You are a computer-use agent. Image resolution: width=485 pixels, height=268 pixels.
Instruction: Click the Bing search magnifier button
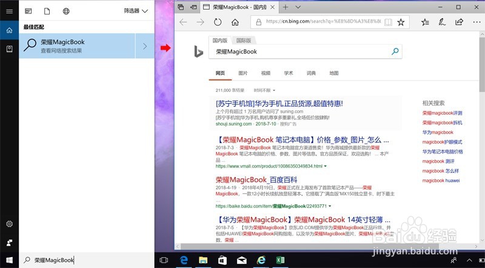click(x=395, y=52)
